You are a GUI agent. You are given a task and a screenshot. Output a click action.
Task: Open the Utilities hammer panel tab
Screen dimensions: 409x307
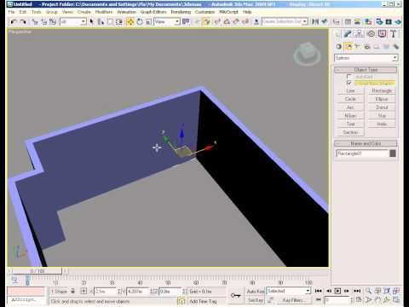[x=394, y=34]
